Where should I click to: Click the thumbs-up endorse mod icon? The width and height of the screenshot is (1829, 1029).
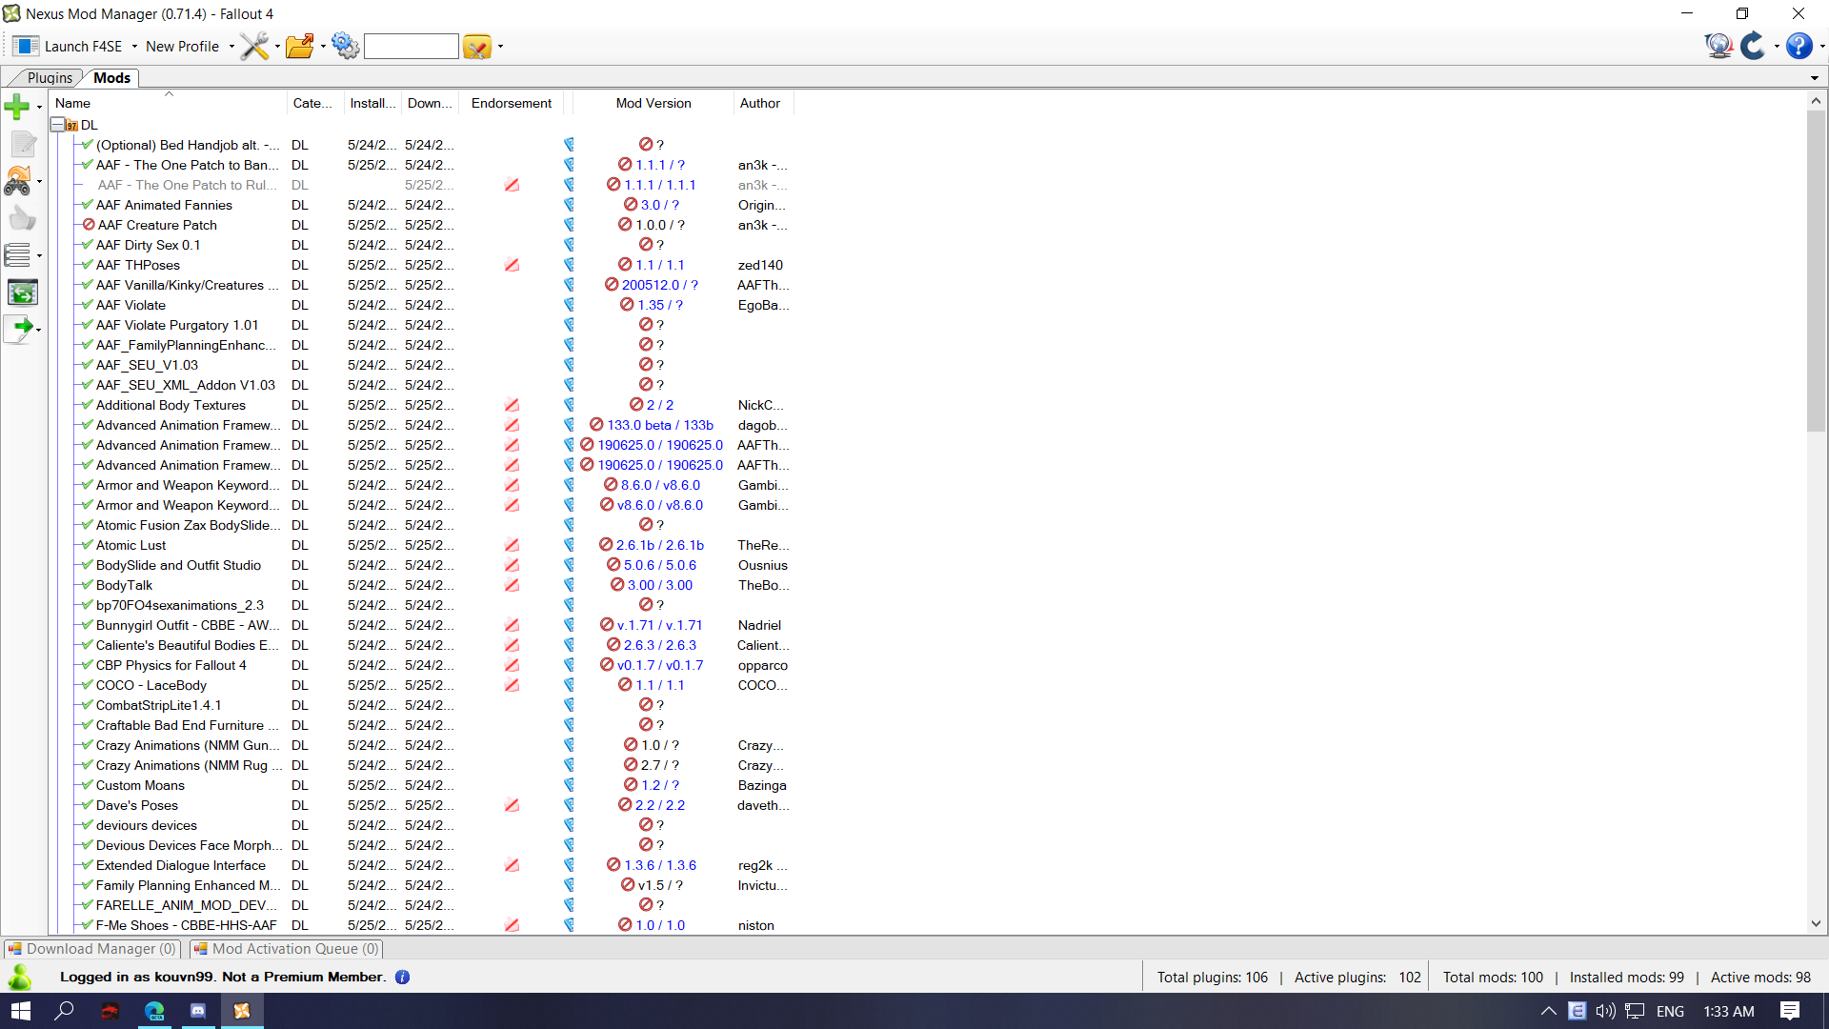pos(22,218)
